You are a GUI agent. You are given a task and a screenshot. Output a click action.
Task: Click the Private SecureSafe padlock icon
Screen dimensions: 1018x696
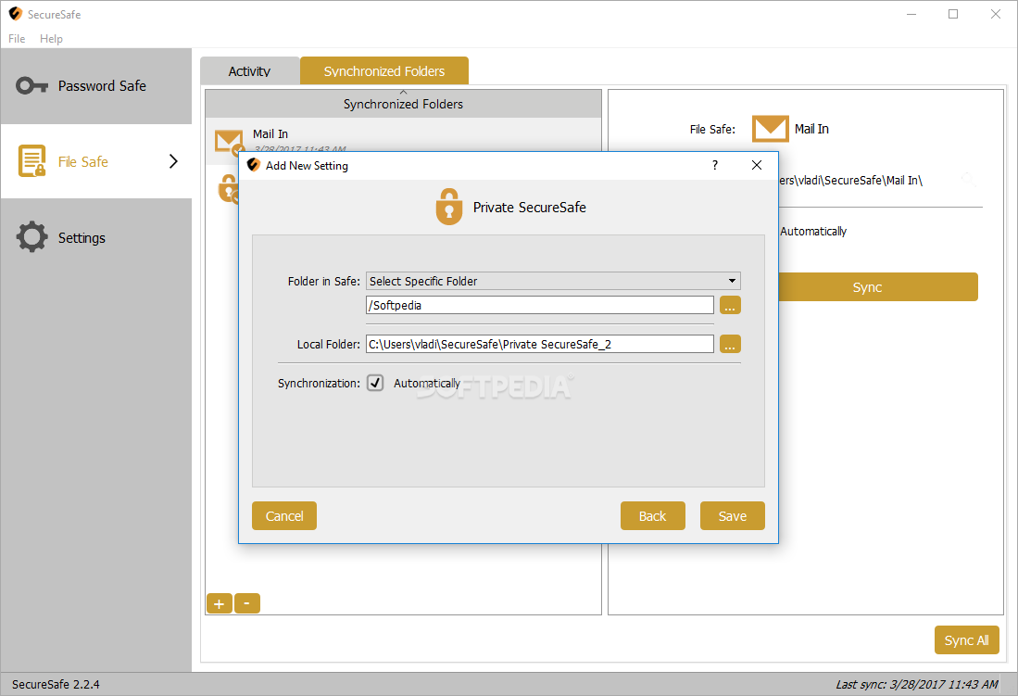[x=448, y=207]
